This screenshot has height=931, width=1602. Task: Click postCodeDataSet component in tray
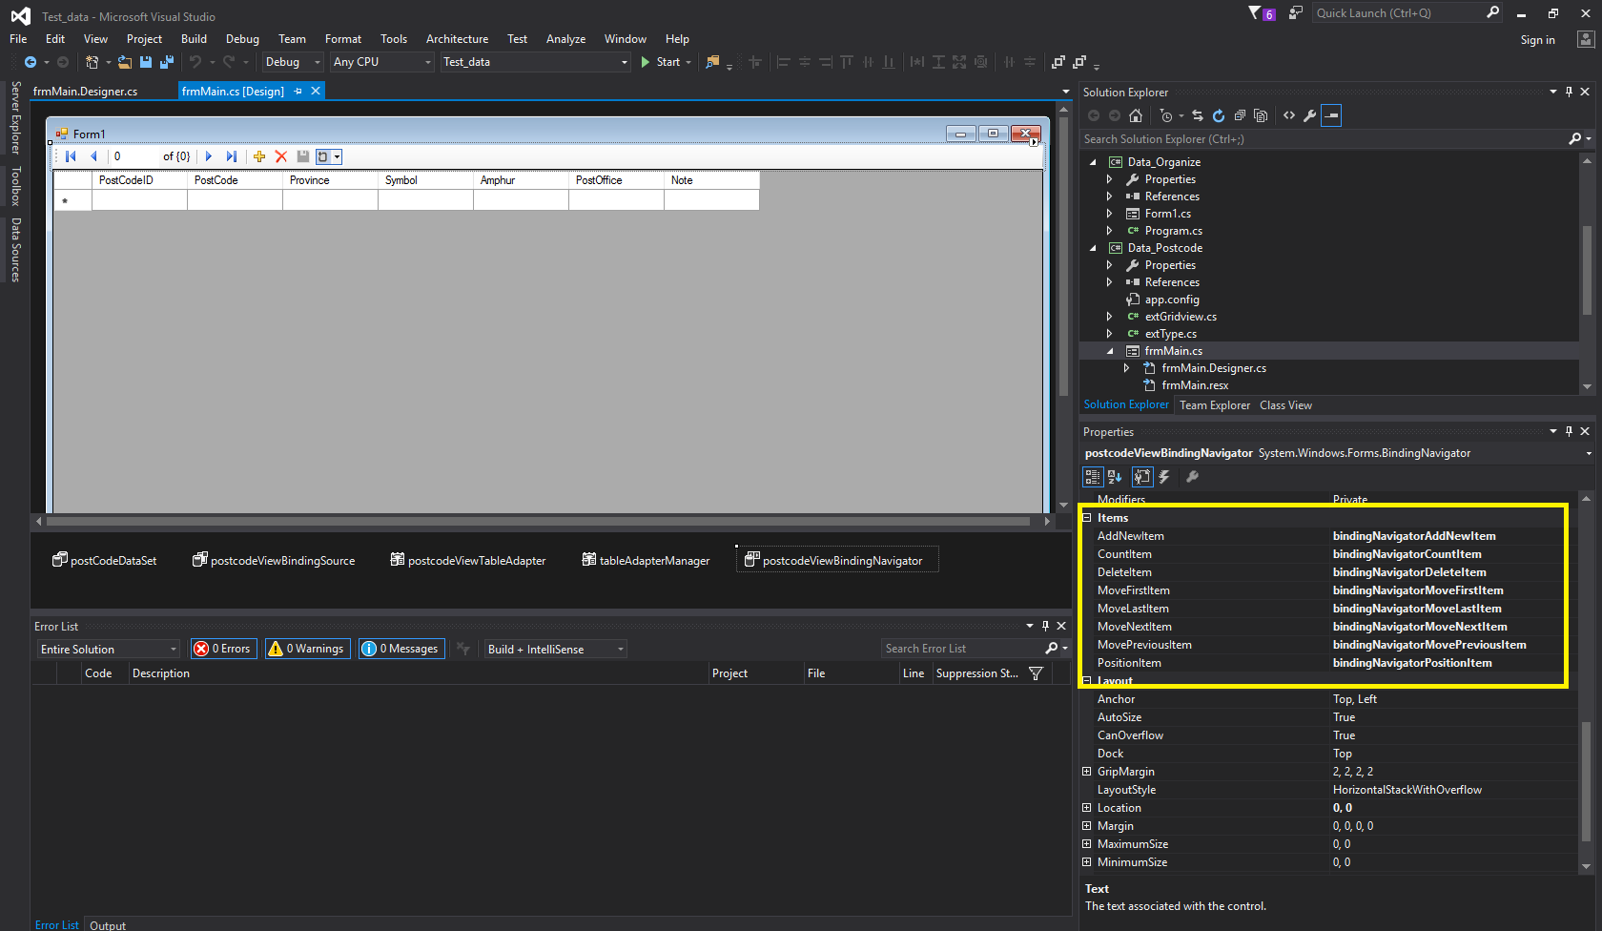tap(105, 561)
